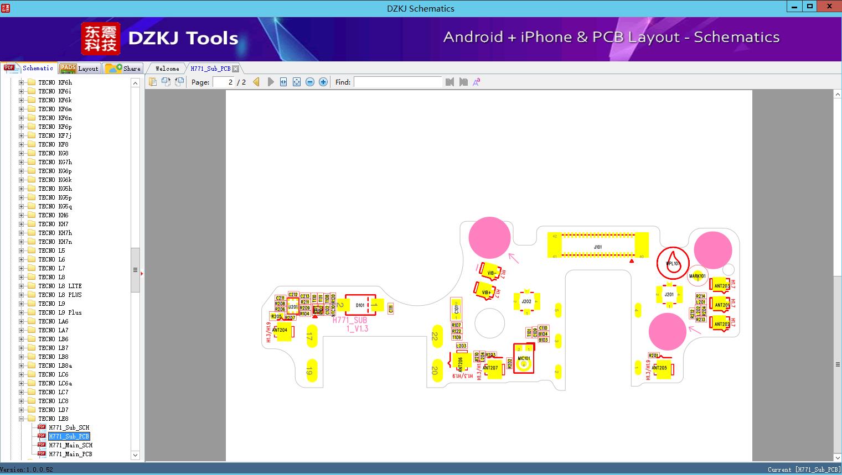Find previous search match
Image resolution: width=842 pixels, height=475 pixels.
click(450, 82)
